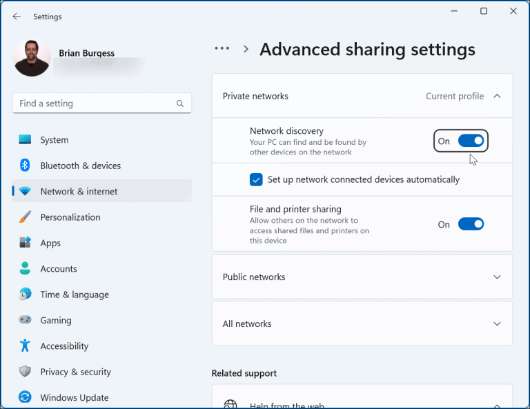Open breadcrumb ellipsis menu
This screenshot has height=409, width=530.
[x=222, y=49]
